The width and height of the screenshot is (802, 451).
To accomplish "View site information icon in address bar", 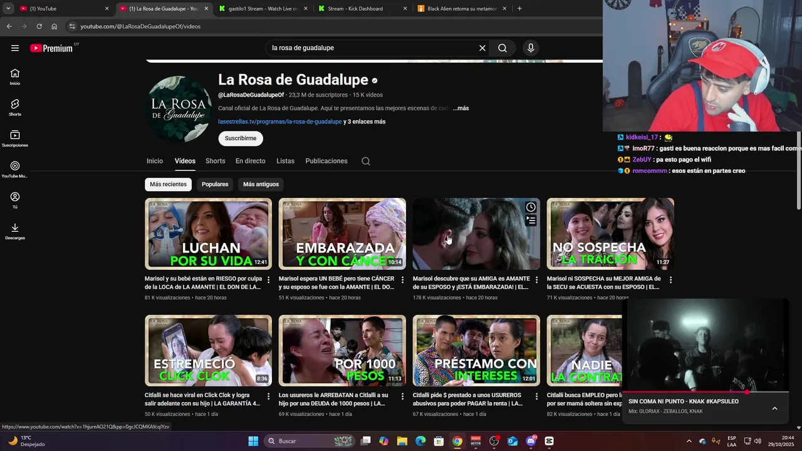I will [72, 26].
